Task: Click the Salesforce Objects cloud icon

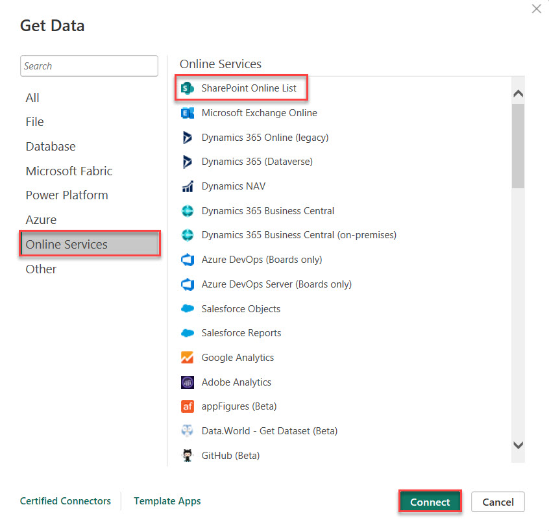Action: pyautogui.click(x=188, y=309)
